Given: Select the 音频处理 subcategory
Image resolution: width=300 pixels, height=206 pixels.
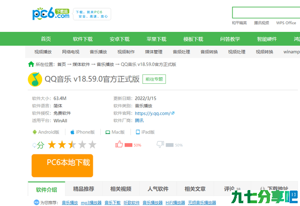Looking at the screenshot, I should [181, 52].
